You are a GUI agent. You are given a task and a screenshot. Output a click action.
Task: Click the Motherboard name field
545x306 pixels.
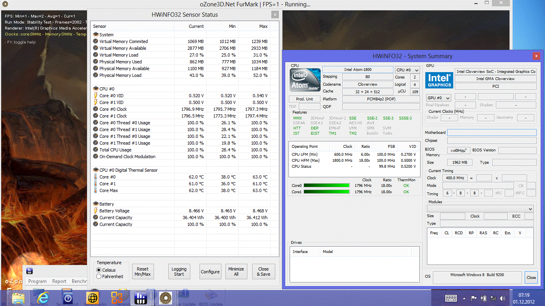click(492, 132)
